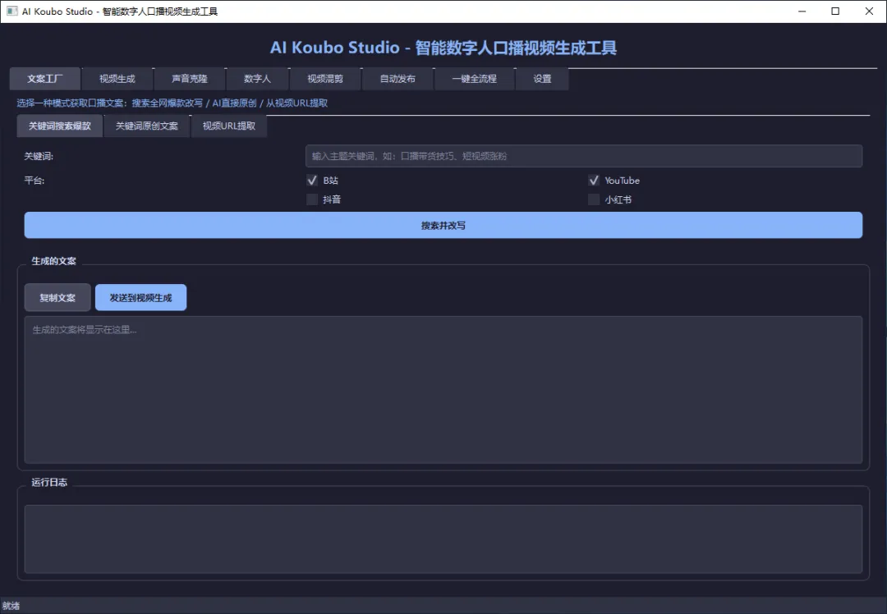
Task: Select the 视频混剪 tab
Action: (x=325, y=79)
